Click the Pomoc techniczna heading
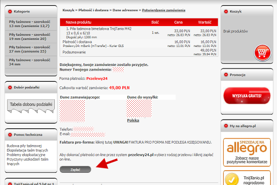The width and height of the screenshot is (277, 185). 28,135
